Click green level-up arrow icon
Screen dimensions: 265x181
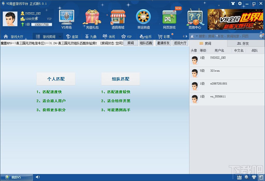pyautogui.click(x=23, y=25)
